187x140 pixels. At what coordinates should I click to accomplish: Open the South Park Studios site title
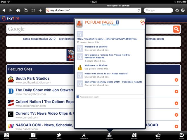(x=32, y=78)
